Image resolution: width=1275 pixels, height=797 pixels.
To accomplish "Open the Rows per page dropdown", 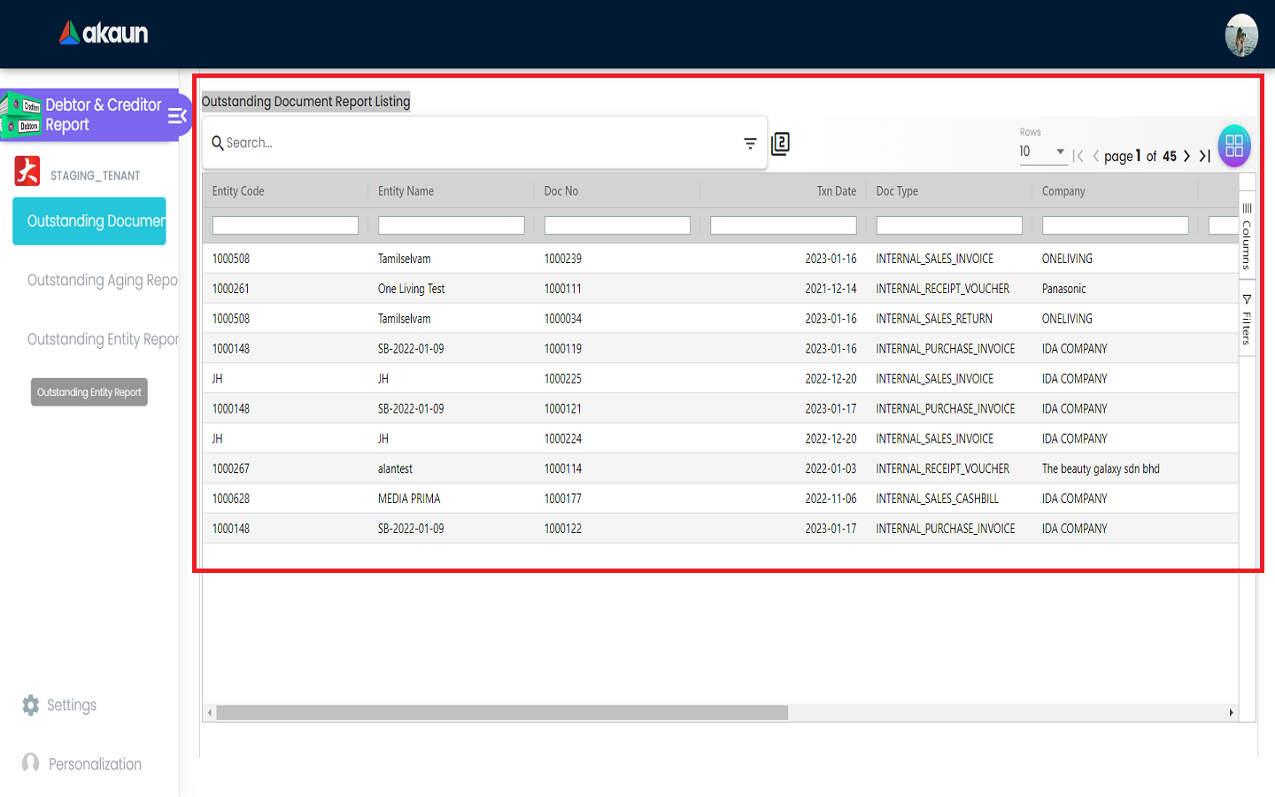I will [x=1042, y=152].
